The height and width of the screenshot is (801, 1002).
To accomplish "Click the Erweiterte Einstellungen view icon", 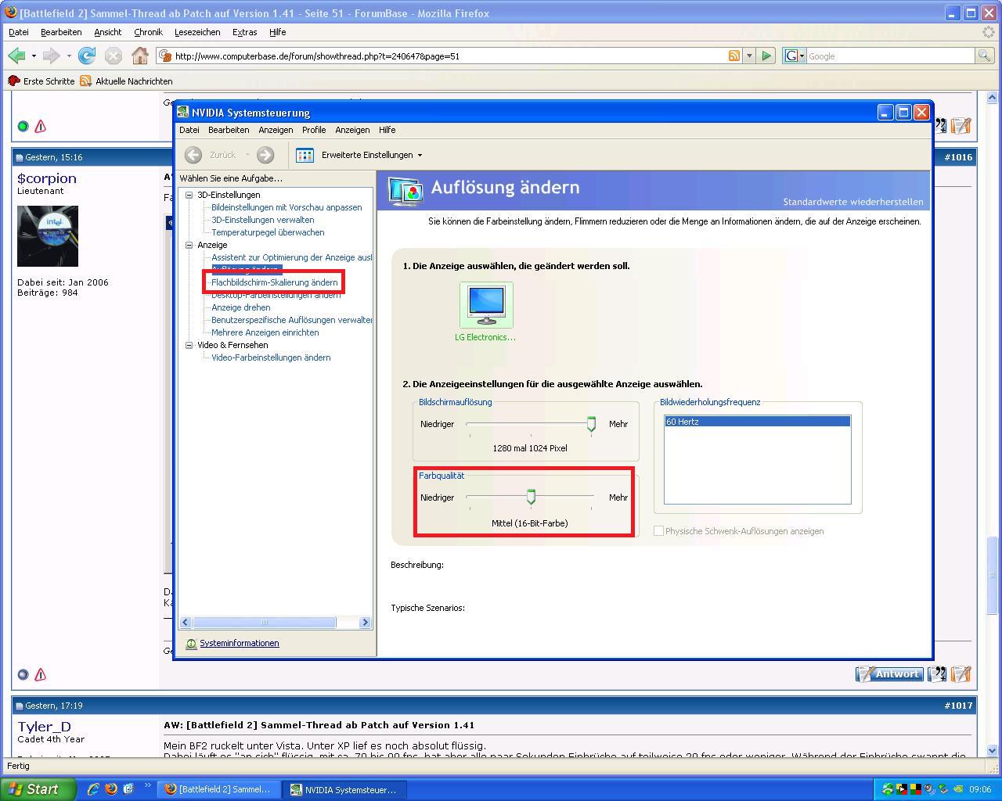I will (305, 155).
